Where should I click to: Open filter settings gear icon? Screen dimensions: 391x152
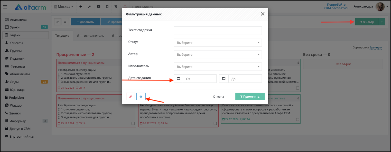[141, 96]
